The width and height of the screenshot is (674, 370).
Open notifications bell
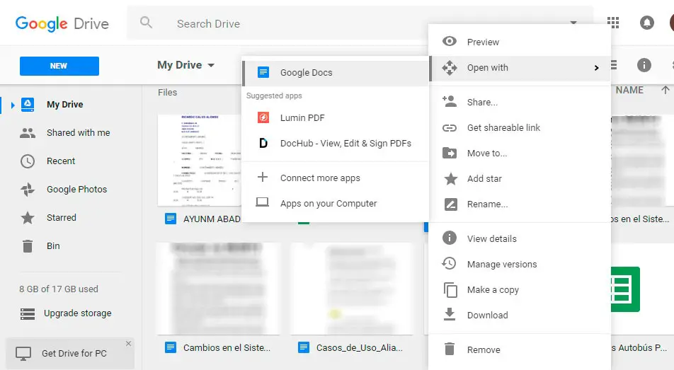[x=646, y=23]
